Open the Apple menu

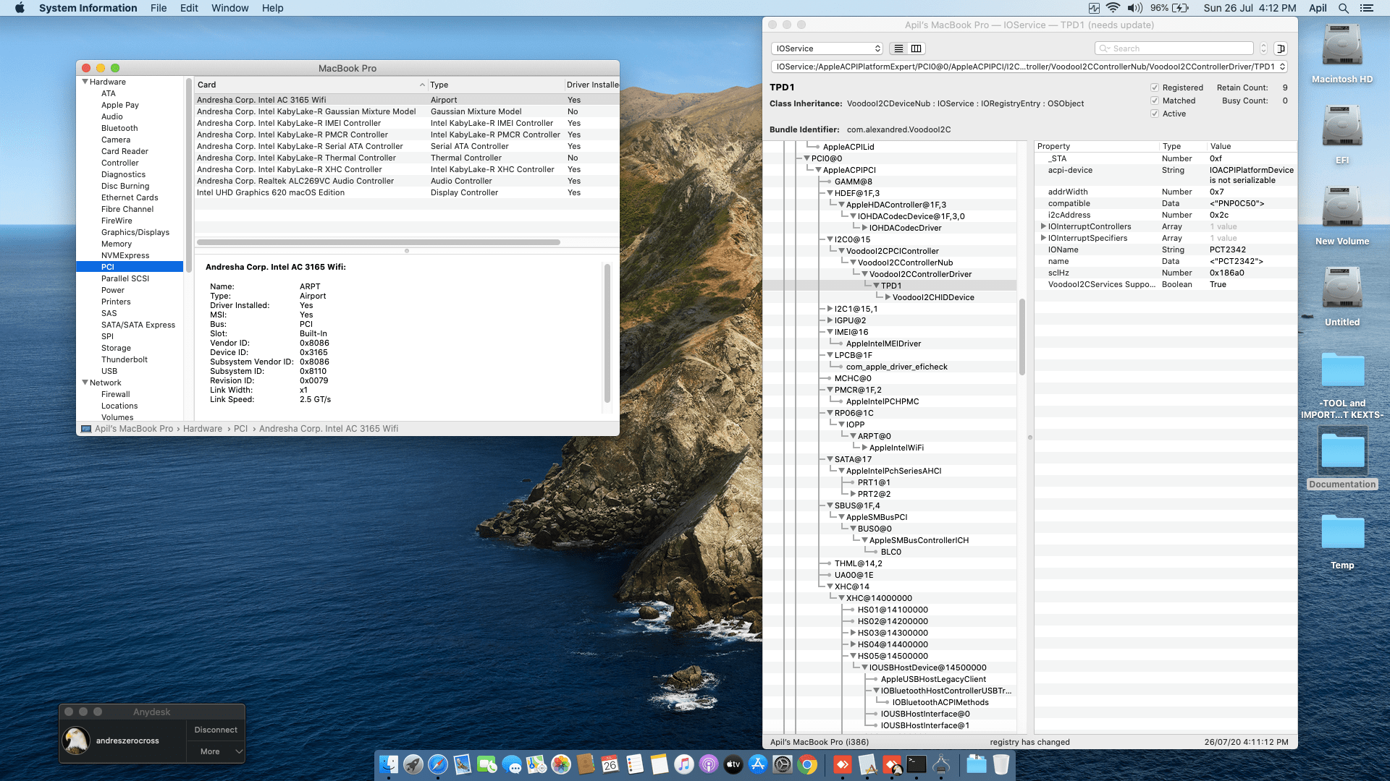pos(20,8)
